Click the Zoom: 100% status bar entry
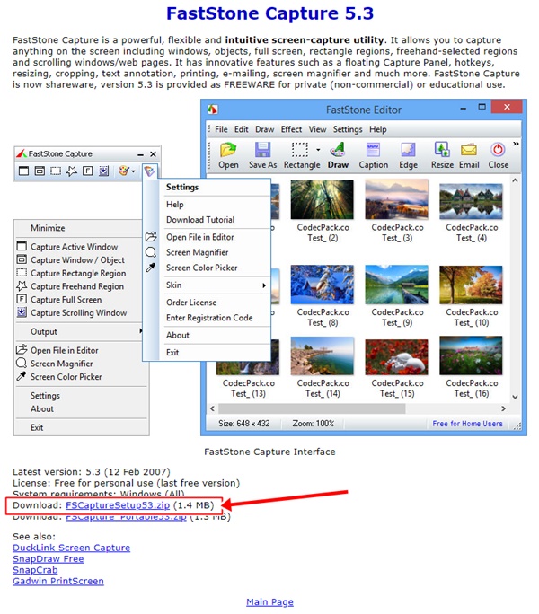 click(x=313, y=424)
